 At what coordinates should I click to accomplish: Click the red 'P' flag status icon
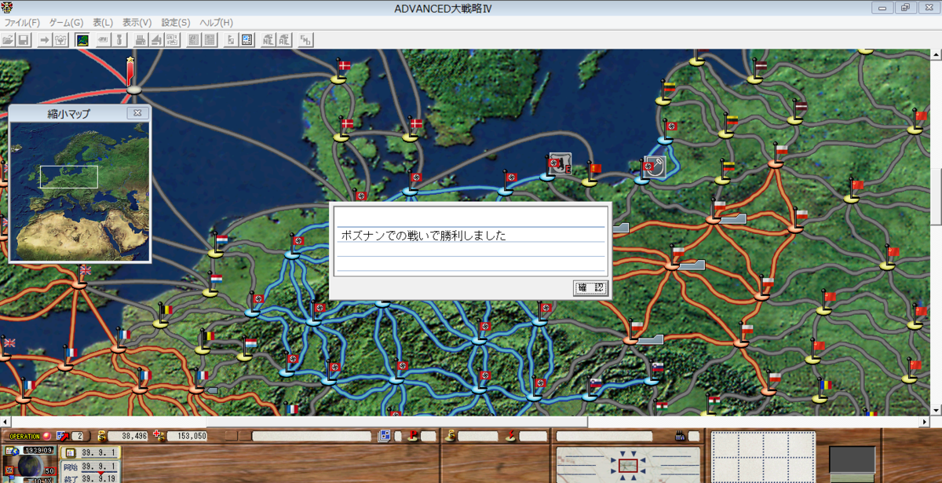point(414,436)
